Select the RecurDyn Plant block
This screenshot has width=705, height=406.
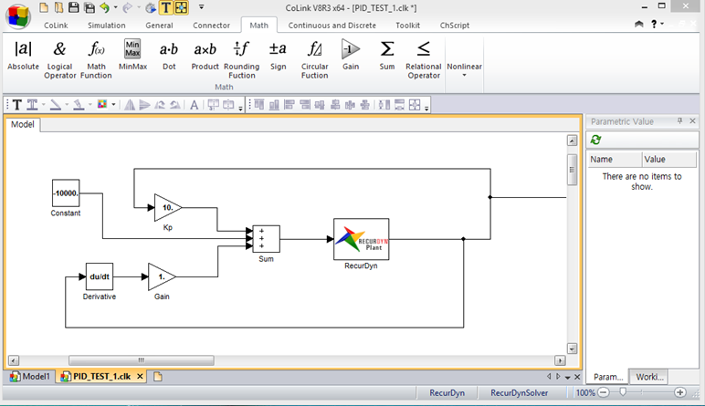361,239
